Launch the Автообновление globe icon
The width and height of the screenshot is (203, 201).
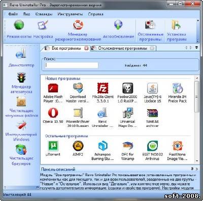coord(118,25)
